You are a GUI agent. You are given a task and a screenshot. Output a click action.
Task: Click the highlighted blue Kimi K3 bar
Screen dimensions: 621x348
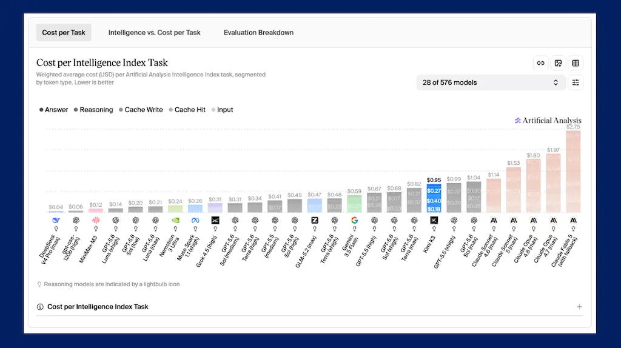click(434, 198)
